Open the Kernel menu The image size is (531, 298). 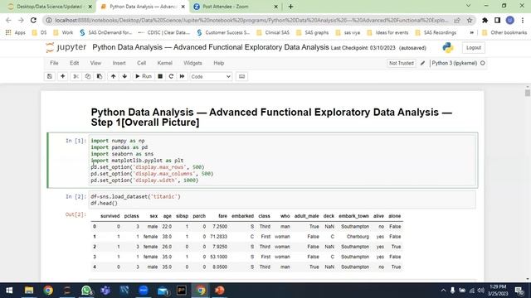(x=165, y=63)
